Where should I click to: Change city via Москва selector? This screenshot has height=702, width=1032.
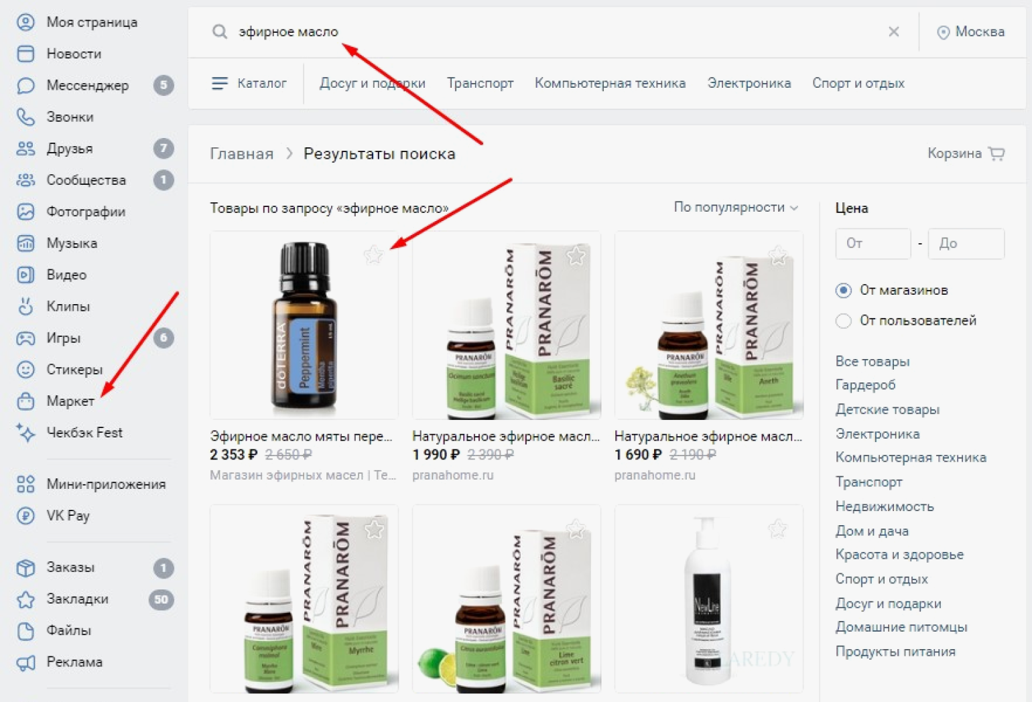(971, 31)
